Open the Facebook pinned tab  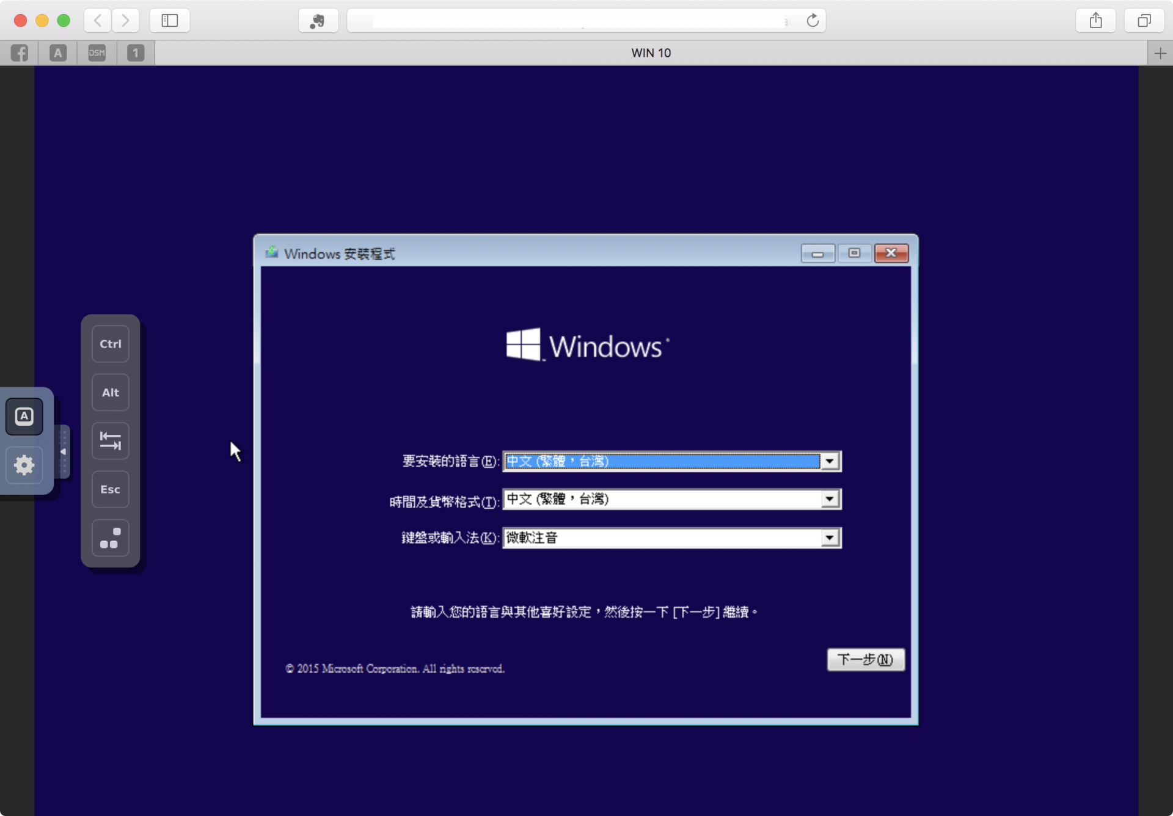point(20,53)
